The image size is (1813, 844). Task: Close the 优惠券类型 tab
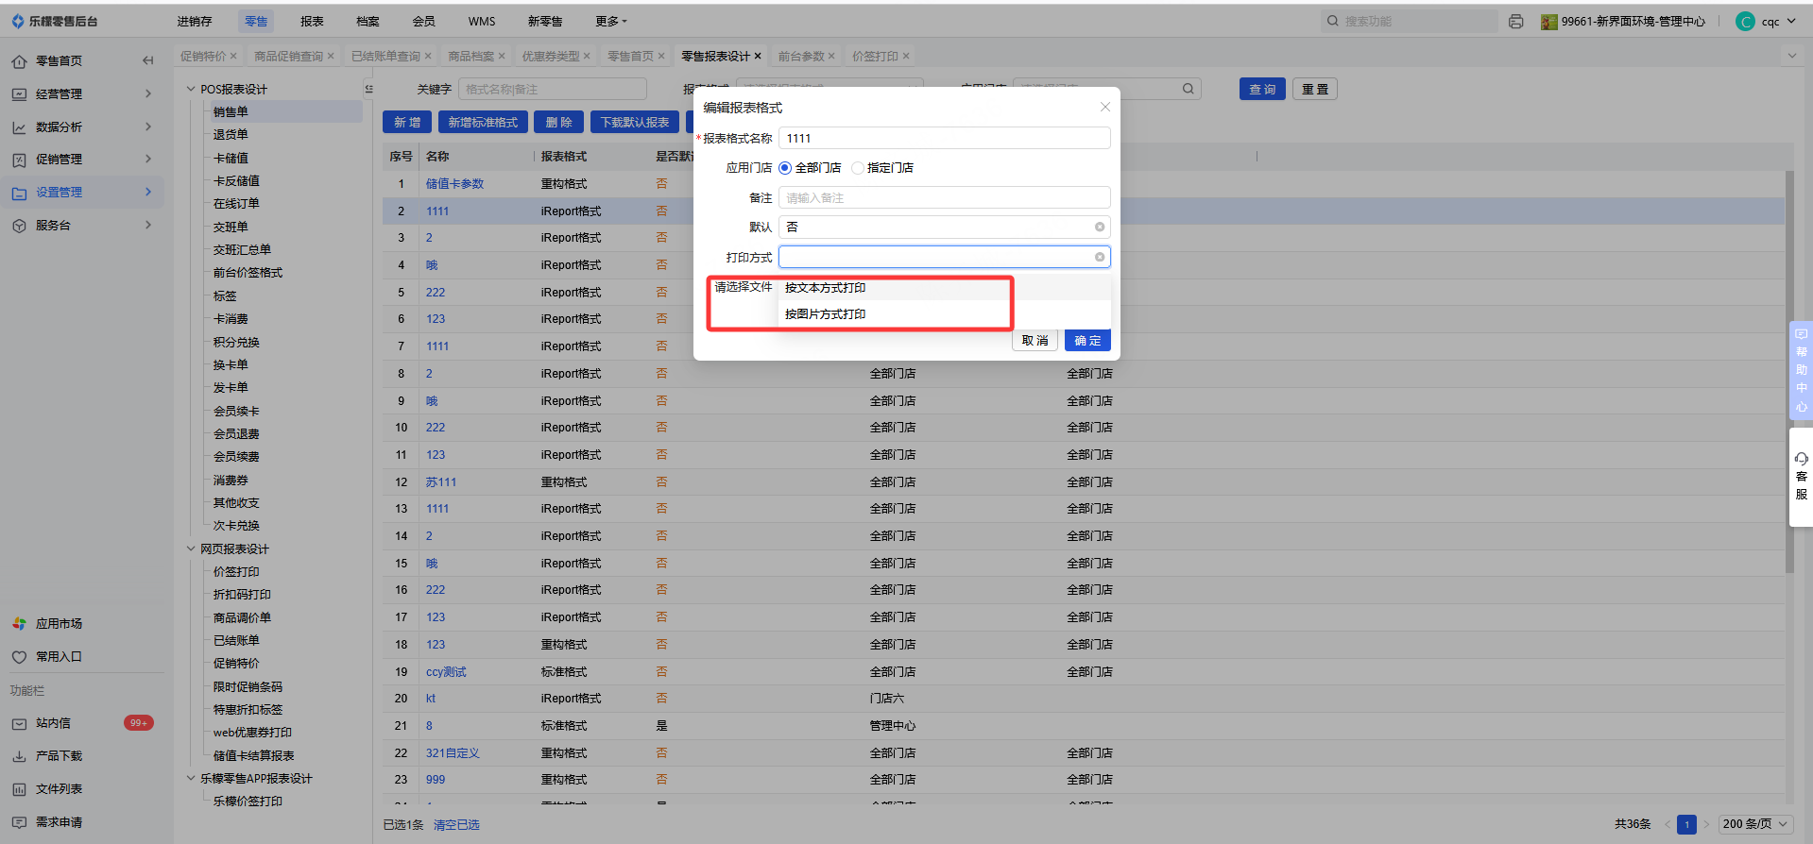pos(587,56)
